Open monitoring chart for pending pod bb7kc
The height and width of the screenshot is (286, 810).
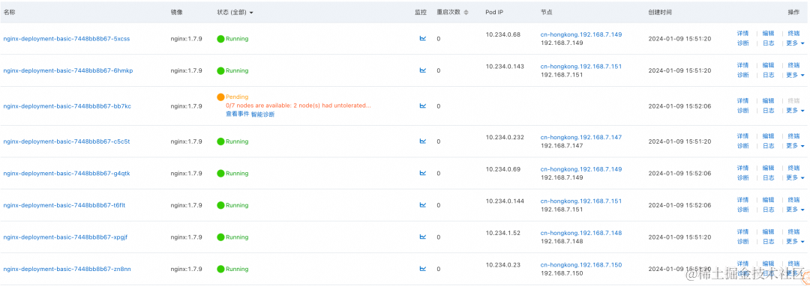tap(422, 106)
